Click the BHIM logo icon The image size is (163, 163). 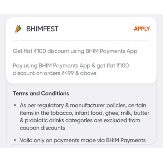click(x=18, y=29)
